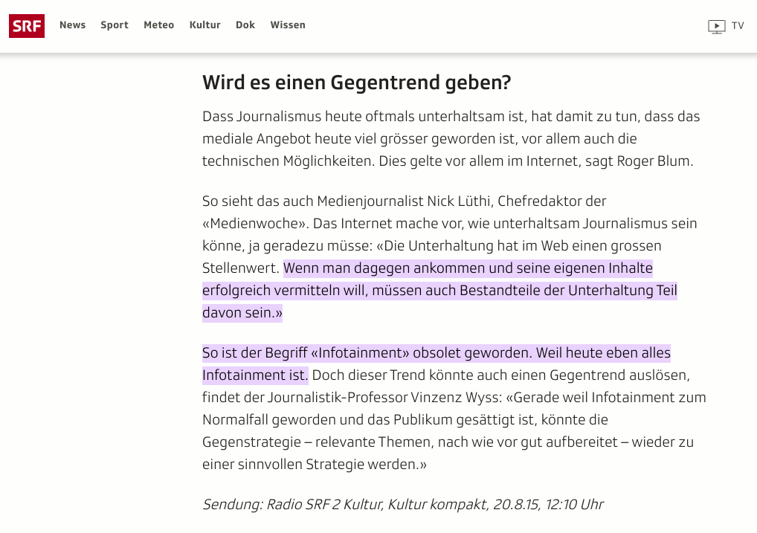Click the heading 'Wird es einen Gegentrend geben?'

pyautogui.click(x=356, y=83)
